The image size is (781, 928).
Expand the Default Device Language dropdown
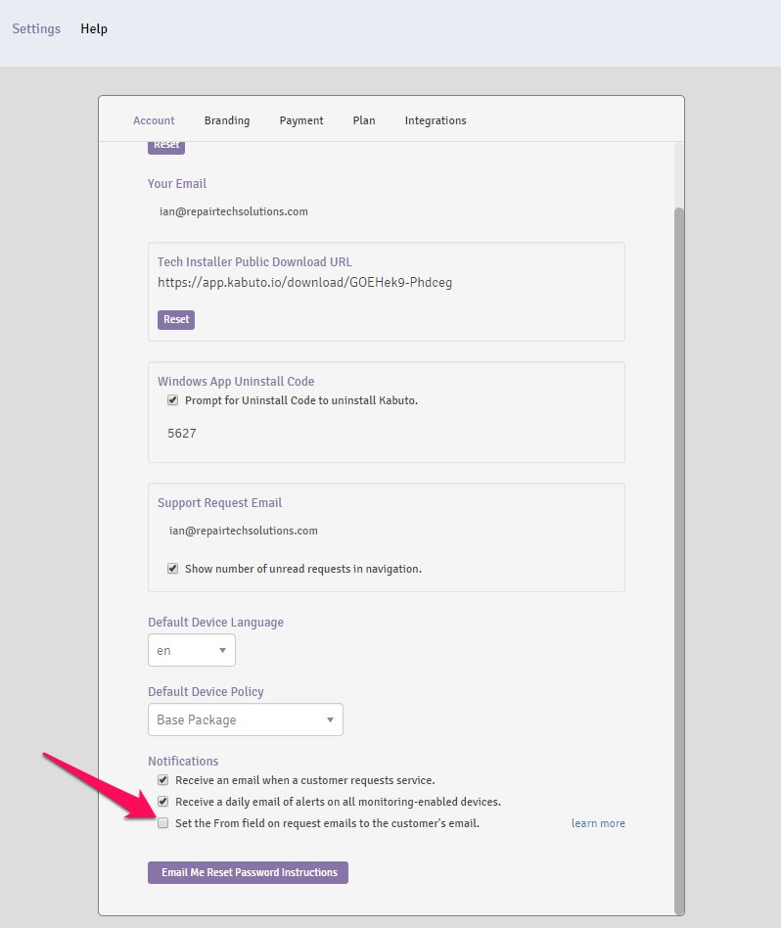point(192,650)
